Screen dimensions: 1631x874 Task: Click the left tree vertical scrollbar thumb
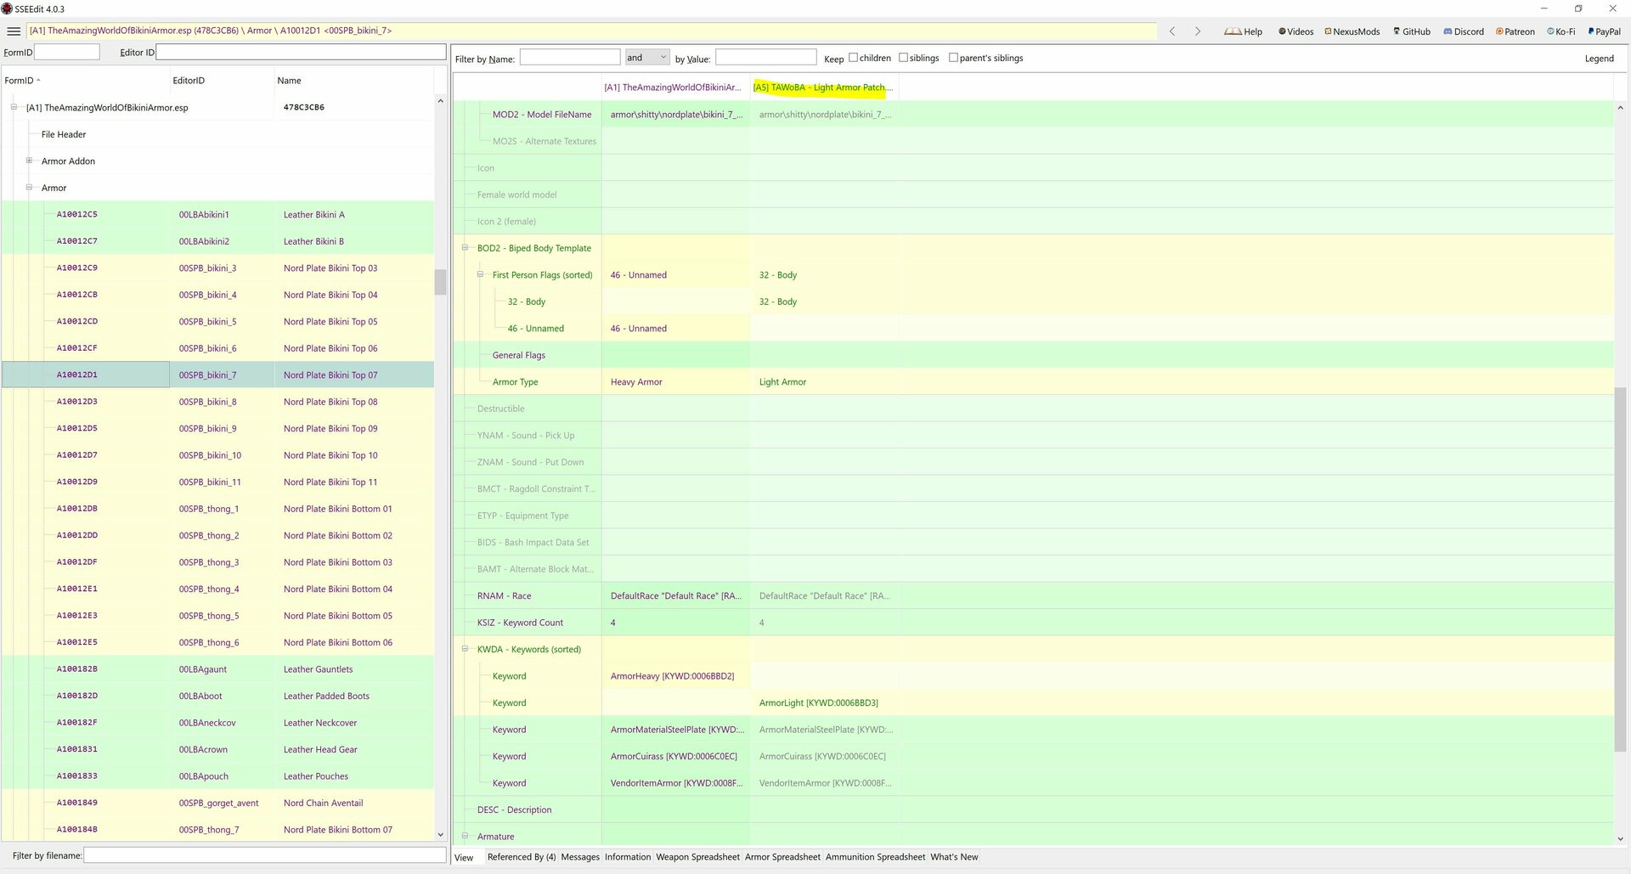[x=440, y=282]
